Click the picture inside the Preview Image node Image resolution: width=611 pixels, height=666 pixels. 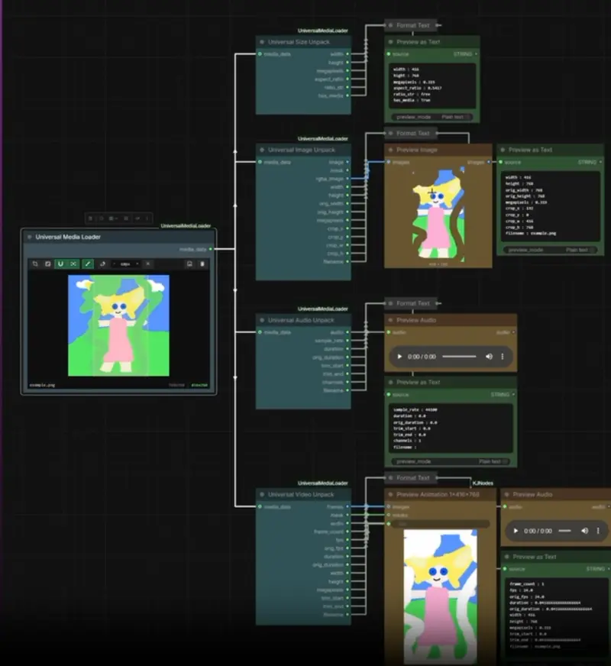(x=438, y=214)
